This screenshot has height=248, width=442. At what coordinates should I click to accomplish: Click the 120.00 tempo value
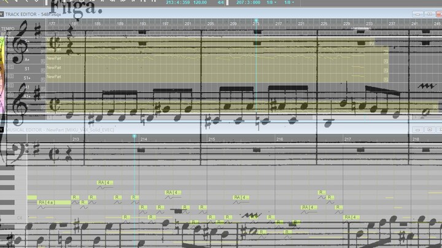[200, 2]
